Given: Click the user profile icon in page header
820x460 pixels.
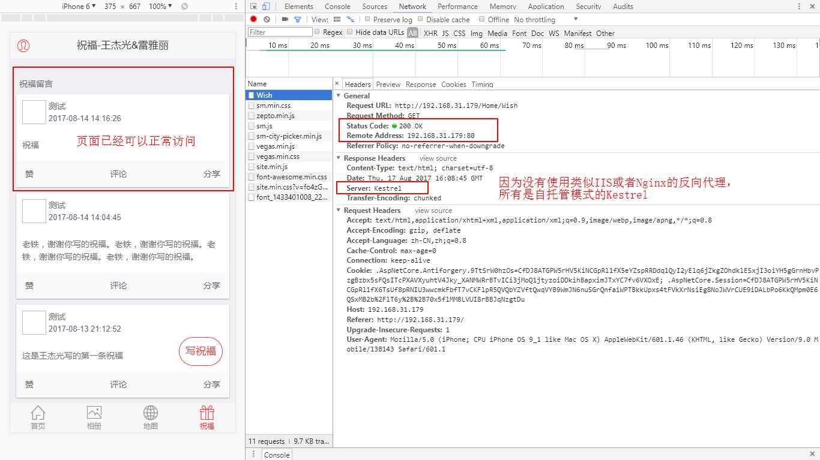Looking at the screenshot, I should click(x=23, y=45).
